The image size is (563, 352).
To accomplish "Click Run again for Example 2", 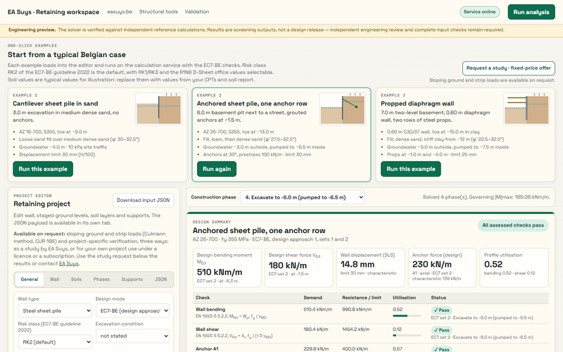I will 217,169.
